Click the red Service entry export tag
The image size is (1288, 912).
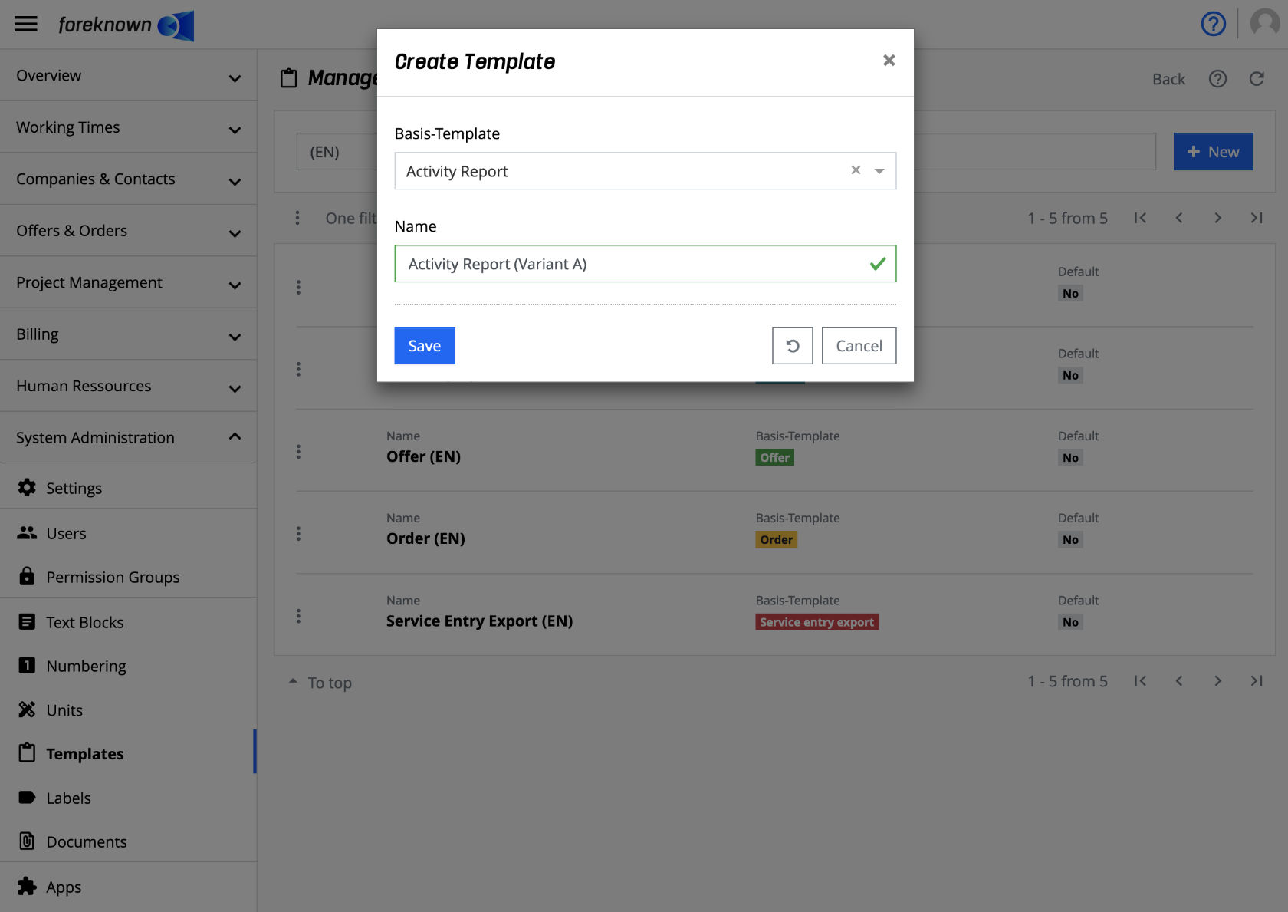(x=816, y=622)
